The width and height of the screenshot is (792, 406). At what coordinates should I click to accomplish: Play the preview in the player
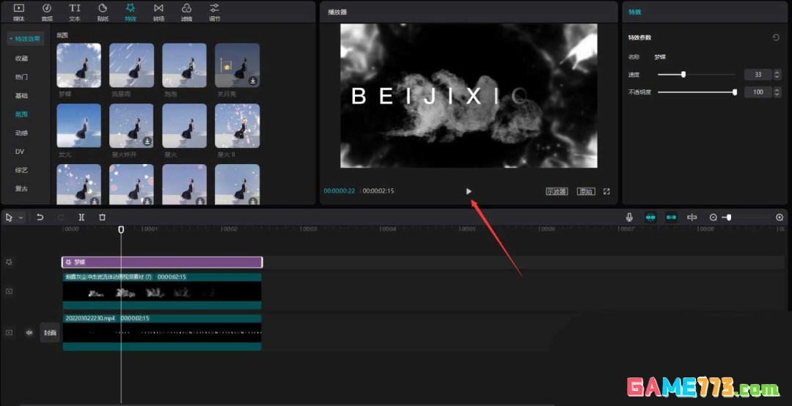click(x=469, y=191)
